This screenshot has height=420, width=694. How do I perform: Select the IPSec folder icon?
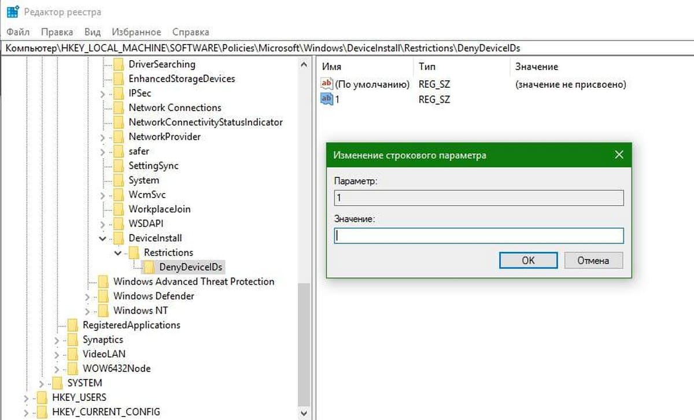[x=119, y=93]
